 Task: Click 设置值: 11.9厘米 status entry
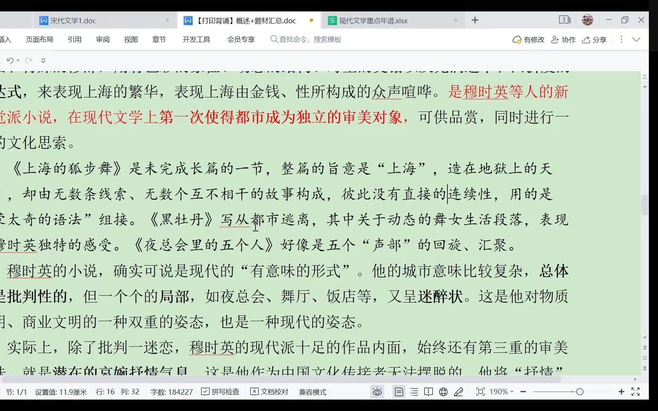[x=61, y=392]
